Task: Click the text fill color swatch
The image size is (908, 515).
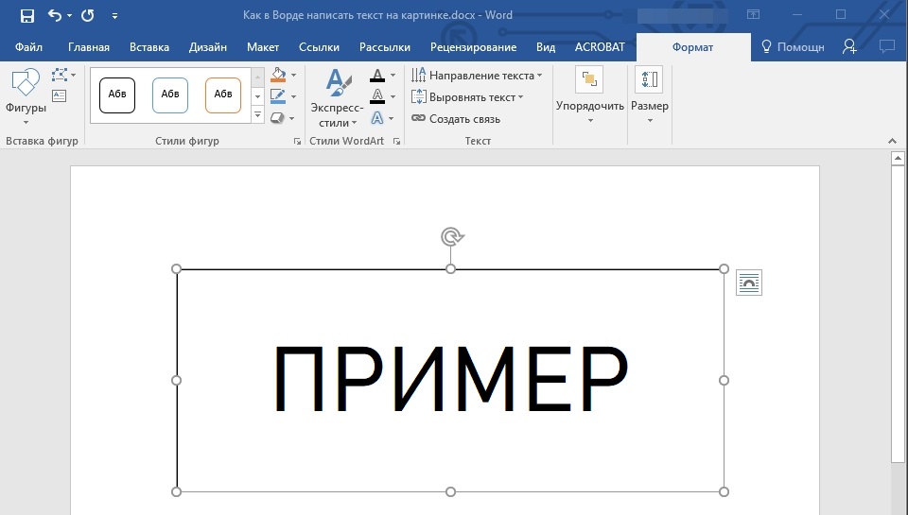Action: (x=377, y=76)
